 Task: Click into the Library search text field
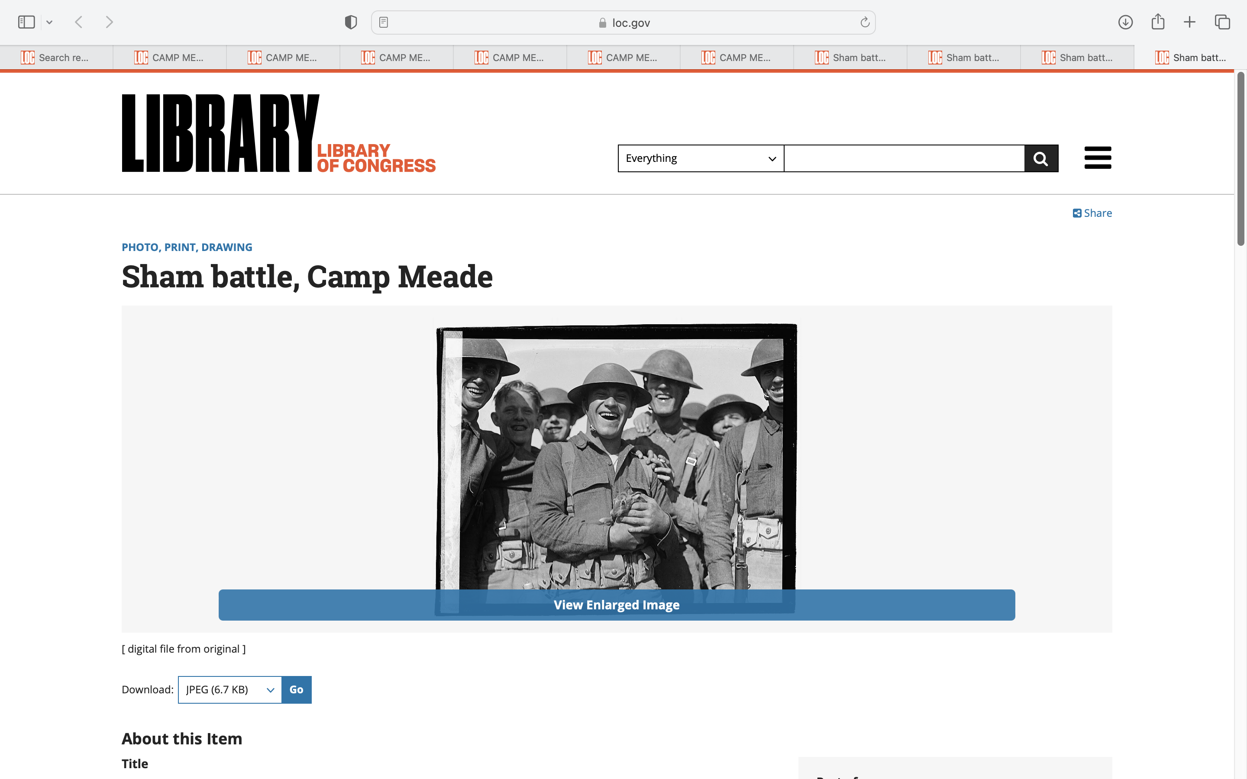(x=904, y=158)
